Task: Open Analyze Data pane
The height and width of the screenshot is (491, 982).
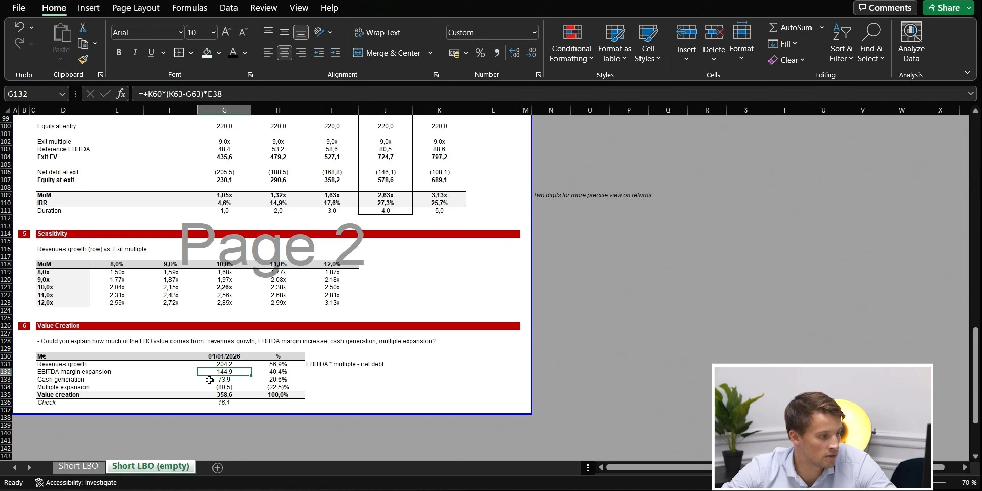Action: coord(911,42)
